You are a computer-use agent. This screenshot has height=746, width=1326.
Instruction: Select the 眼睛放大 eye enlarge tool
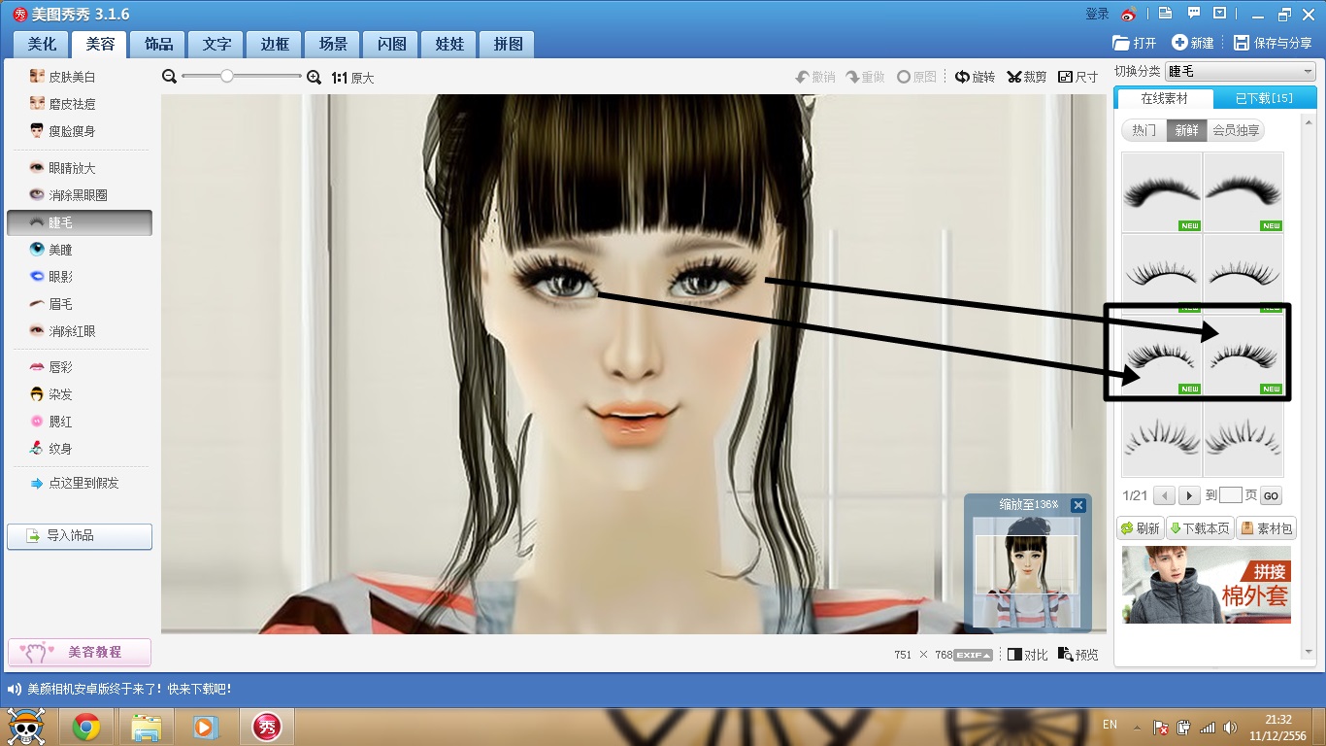(x=62, y=168)
